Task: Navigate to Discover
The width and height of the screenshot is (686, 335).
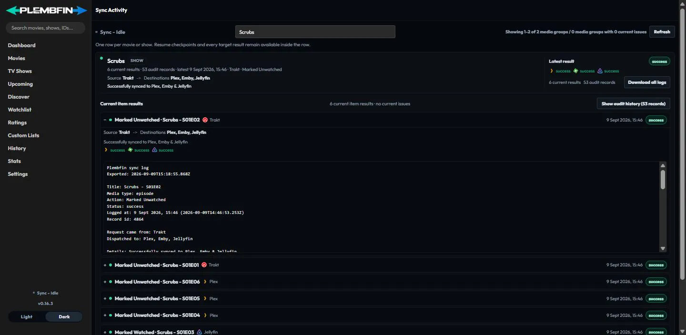Action: pos(19,97)
